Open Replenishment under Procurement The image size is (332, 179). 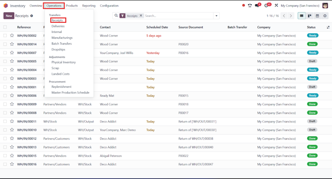click(x=61, y=87)
